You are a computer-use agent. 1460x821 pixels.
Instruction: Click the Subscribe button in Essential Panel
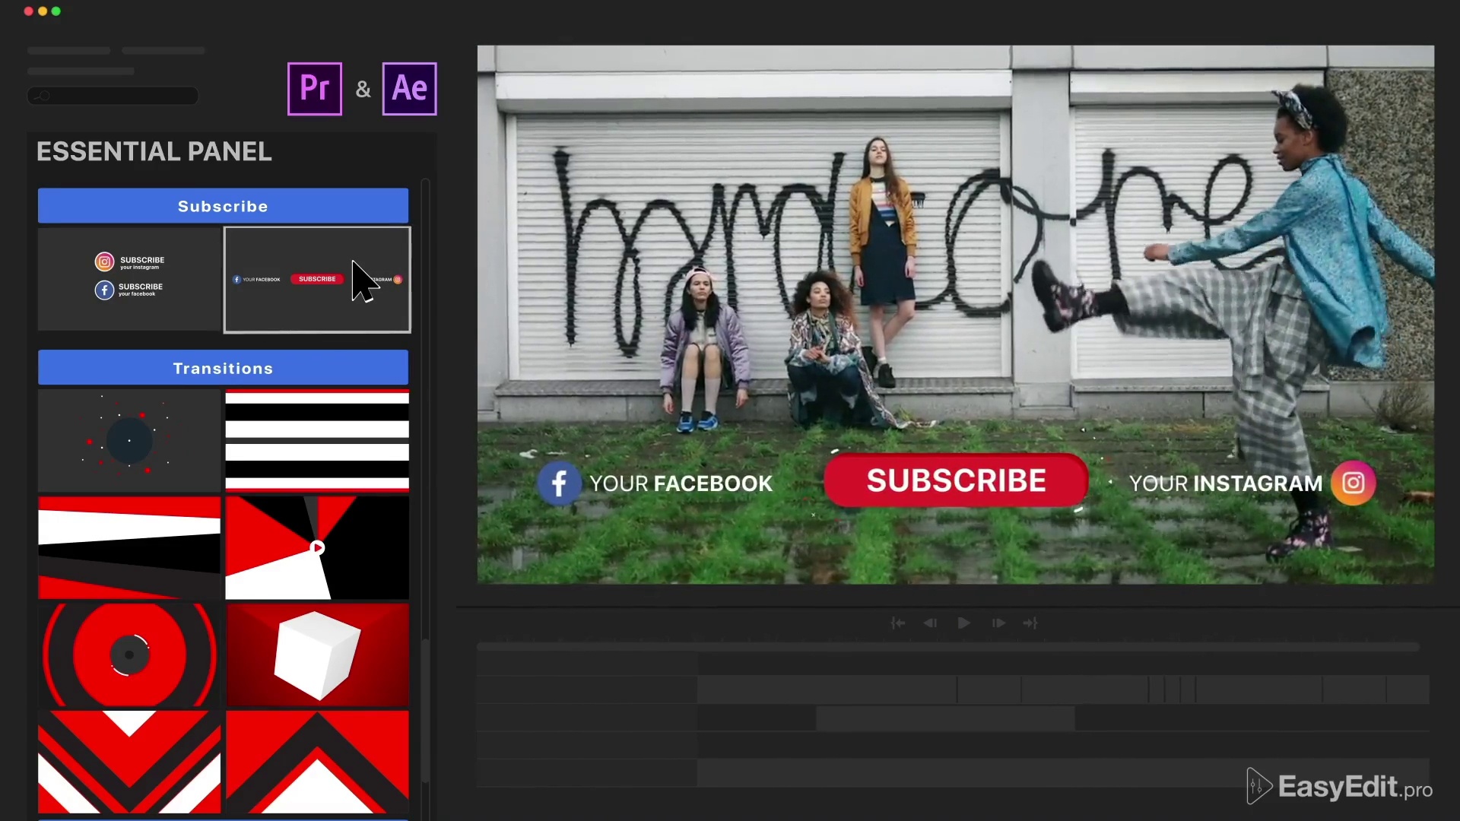coord(223,205)
